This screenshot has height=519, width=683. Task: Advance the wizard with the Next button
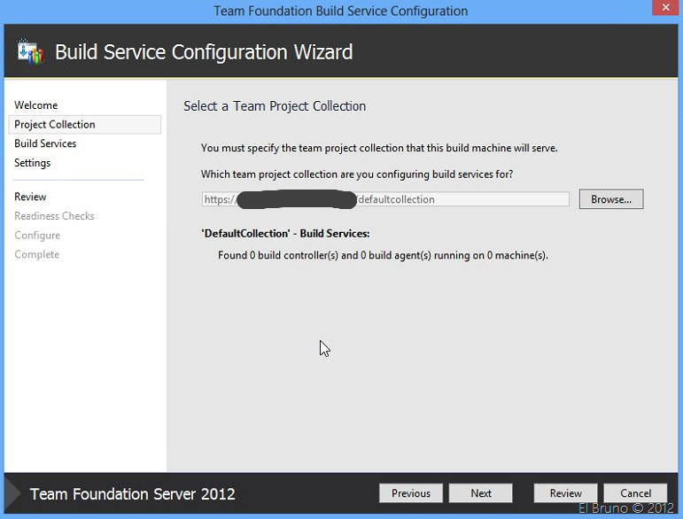(x=481, y=493)
